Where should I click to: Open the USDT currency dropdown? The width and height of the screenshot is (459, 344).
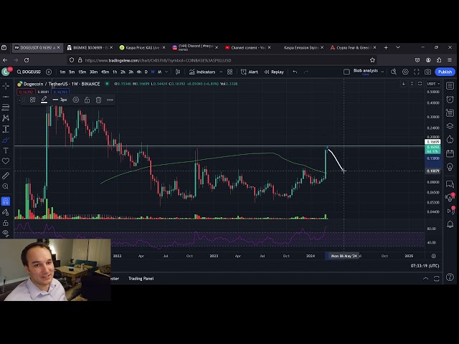(432, 84)
